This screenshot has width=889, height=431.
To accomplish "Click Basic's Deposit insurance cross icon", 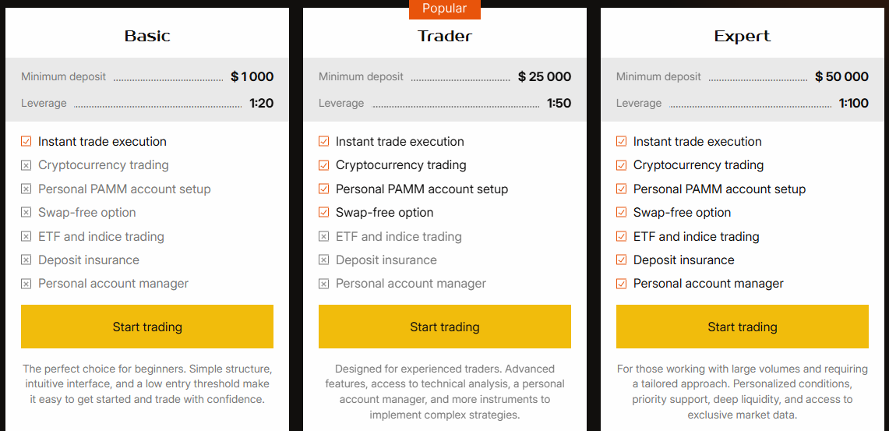I will (x=26, y=260).
